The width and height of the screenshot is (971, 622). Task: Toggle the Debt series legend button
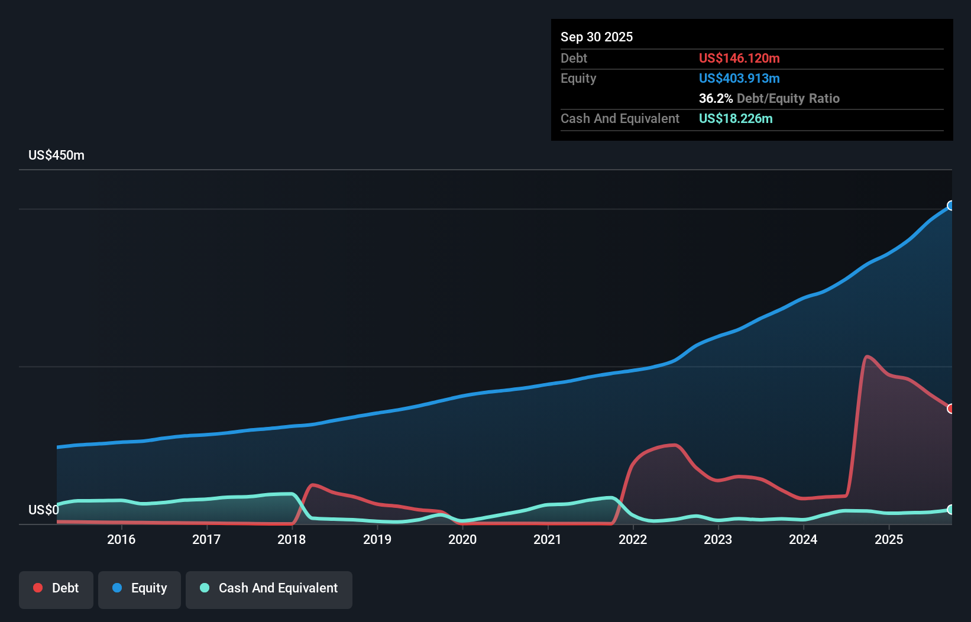point(56,589)
